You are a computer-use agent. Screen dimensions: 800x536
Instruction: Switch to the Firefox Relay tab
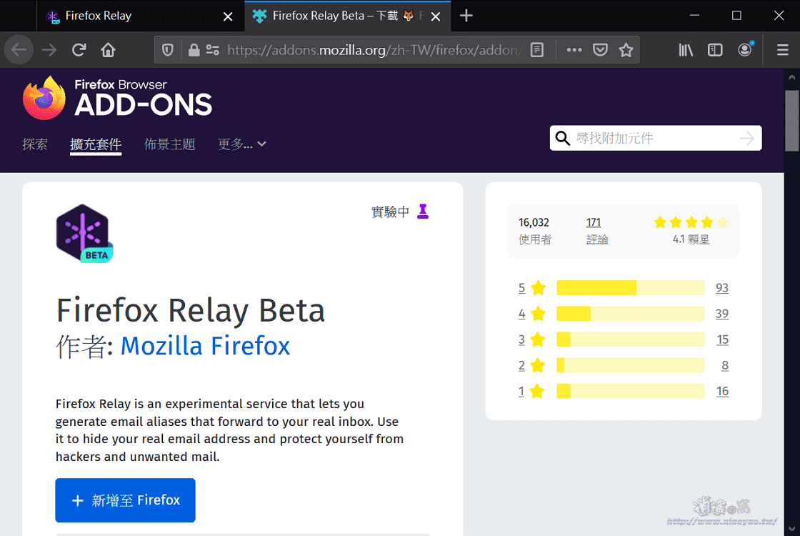[x=140, y=16]
